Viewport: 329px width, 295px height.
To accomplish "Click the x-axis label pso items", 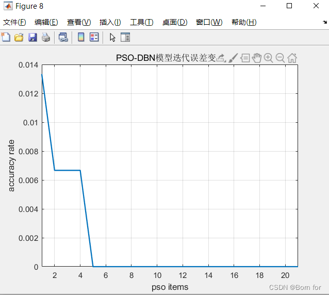I will pos(170,287).
